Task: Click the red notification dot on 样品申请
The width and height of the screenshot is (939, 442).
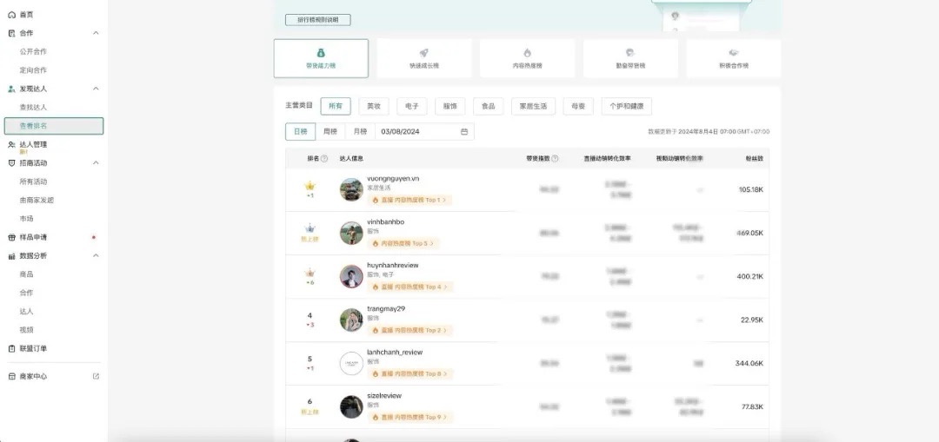Action: click(x=93, y=237)
